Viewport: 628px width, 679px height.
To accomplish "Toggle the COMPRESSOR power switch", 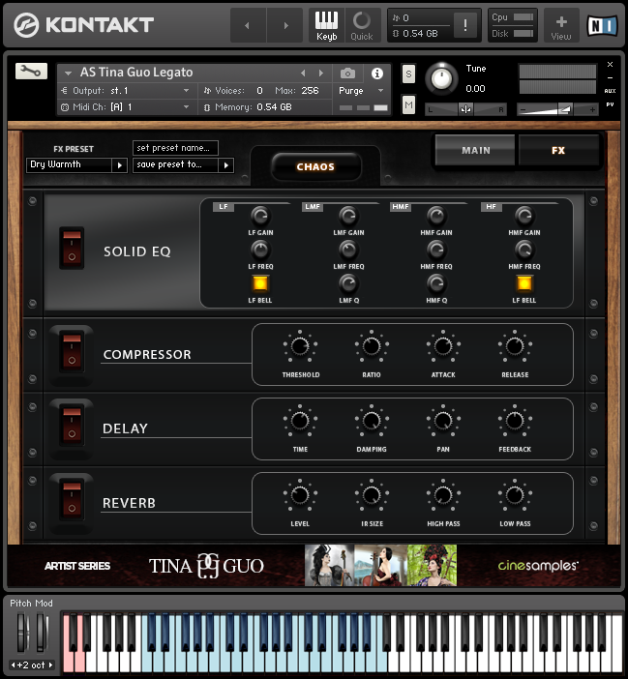I will [72, 351].
